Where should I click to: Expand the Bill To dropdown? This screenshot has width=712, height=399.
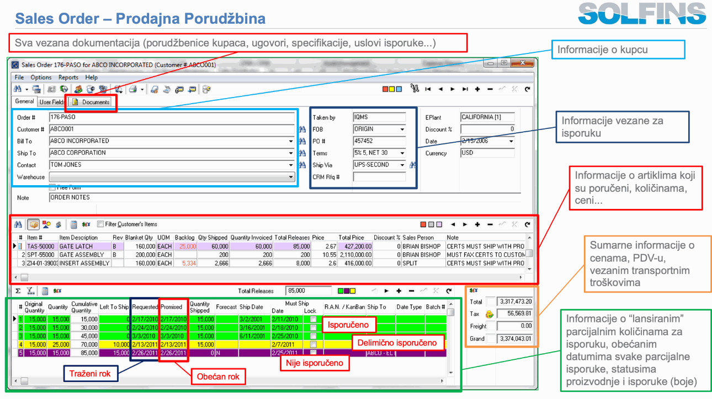tap(291, 141)
